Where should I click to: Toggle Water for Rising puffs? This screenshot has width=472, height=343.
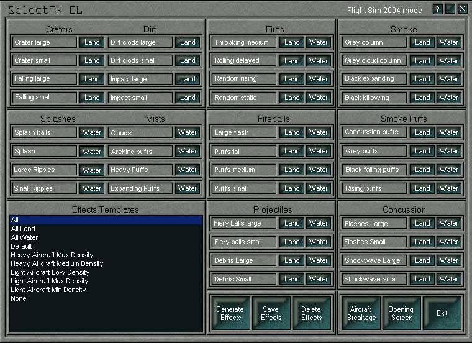tap(448, 188)
